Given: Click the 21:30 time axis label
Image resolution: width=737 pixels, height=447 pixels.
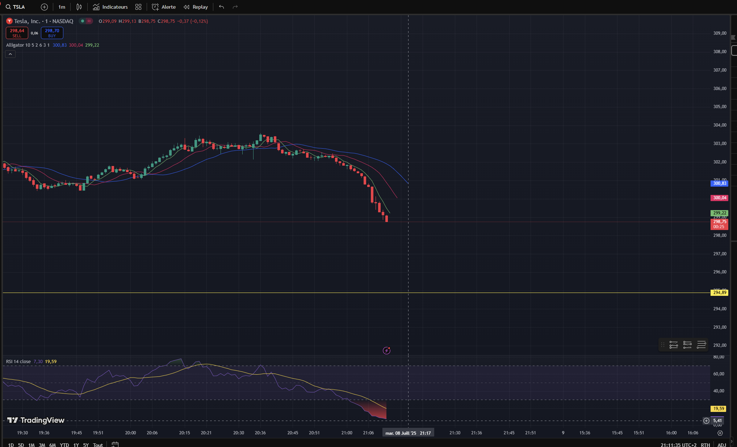Looking at the screenshot, I should coord(455,433).
